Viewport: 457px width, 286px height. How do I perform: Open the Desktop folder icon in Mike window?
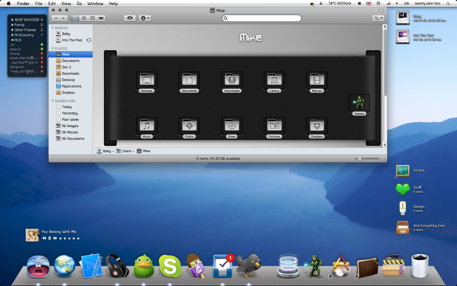pos(147,80)
